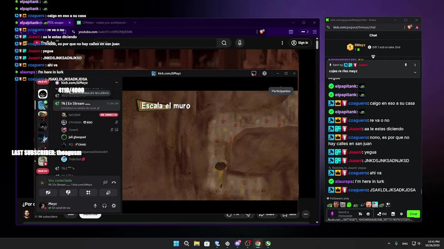Open Discord user settings gear
Image resolution: width=444 pixels, height=249 pixels.
coord(114,206)
